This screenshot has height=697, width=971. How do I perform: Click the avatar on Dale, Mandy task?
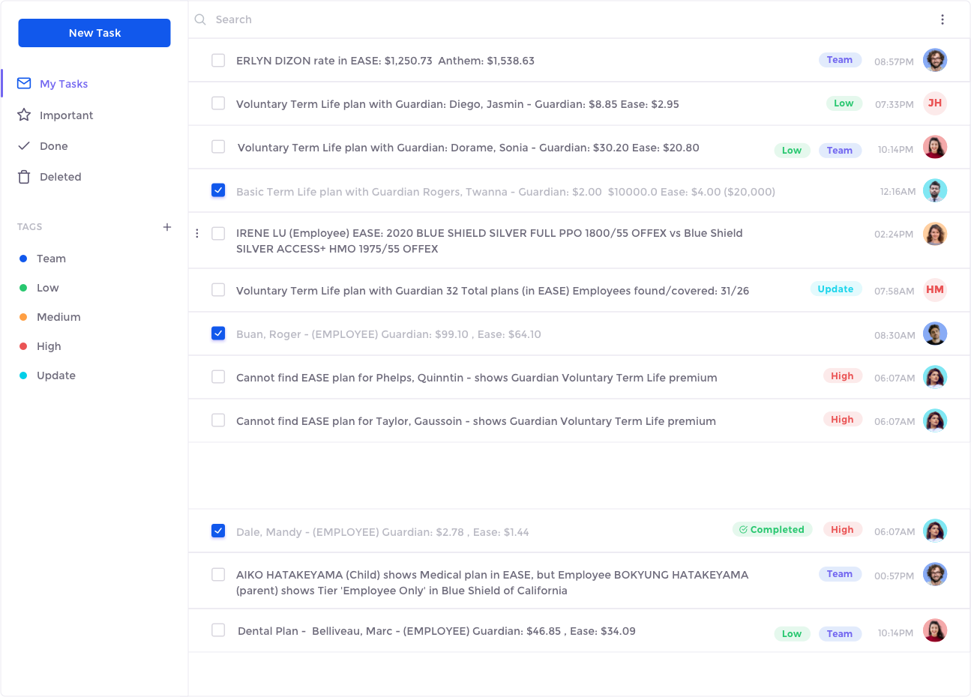935,531
